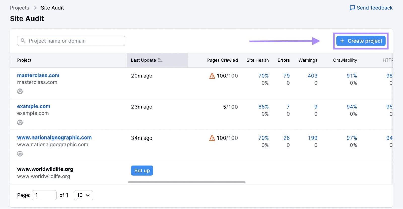
Task: Open 68% site health for example.com
Action: click(x=264, y=107)
